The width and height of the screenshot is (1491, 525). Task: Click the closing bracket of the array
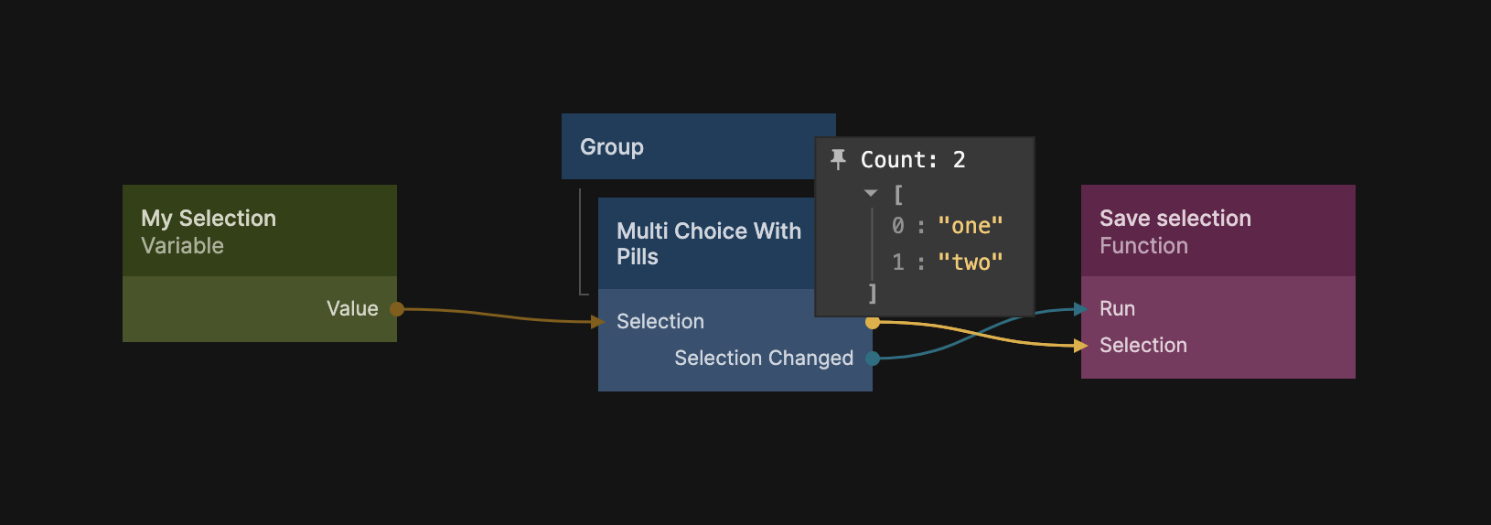pyautogui.click(x=873, y=294)
